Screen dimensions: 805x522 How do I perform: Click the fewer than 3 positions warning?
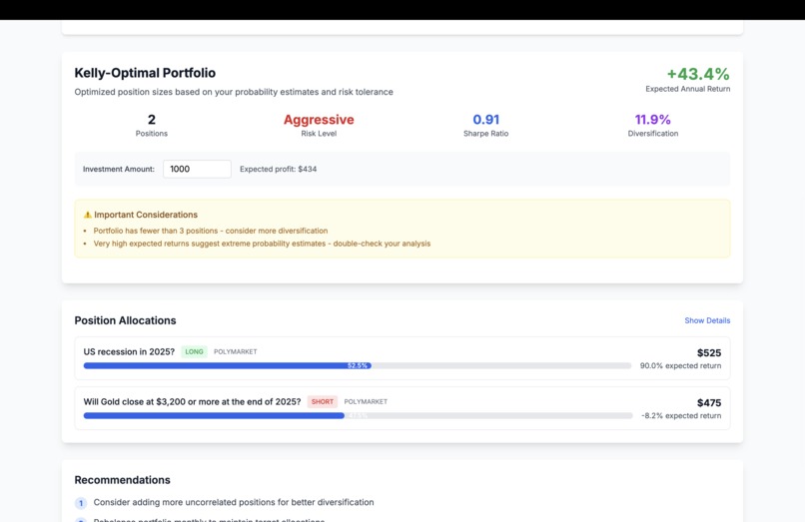pos(211,231)
